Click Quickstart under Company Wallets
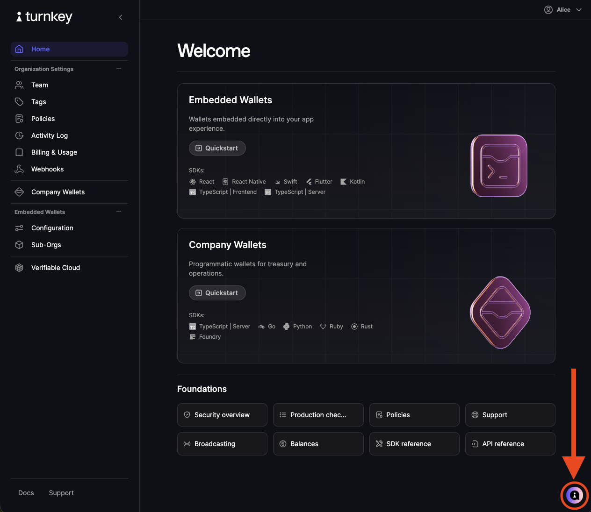 click(217, 293)
